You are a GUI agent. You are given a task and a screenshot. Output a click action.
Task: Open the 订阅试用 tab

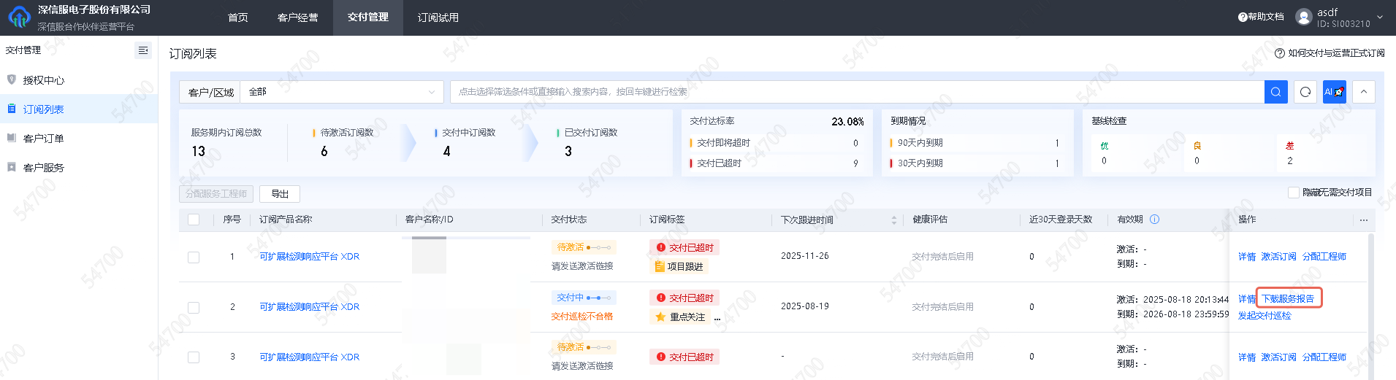coord(438,18)
